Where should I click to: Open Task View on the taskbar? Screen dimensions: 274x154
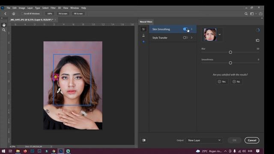10,151
